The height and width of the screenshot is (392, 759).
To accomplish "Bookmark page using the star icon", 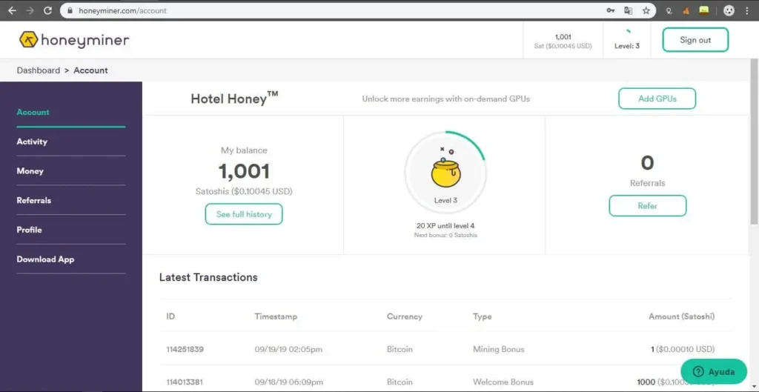I will (646, 10).
